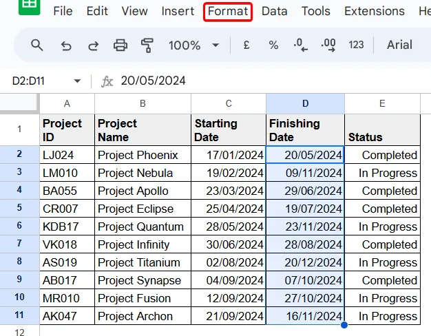Open the Tools menu
Image resolution: width=431 pixels, height=336 pixels.
316,11
